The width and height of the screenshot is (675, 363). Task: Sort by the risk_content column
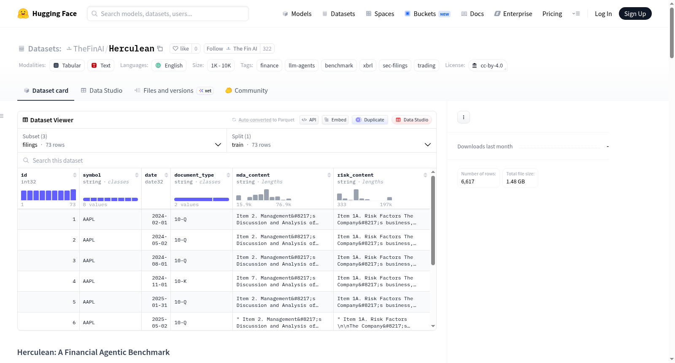click(x=425, y=175)
